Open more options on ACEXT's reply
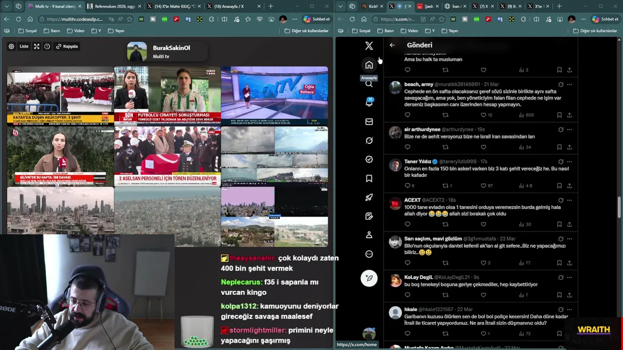This screenshot has width=623, height=350. (569, 200)
